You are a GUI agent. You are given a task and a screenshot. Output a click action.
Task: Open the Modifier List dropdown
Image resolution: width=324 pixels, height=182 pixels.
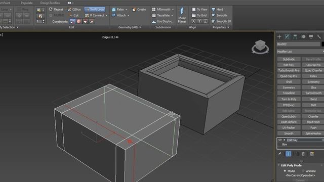300,52
